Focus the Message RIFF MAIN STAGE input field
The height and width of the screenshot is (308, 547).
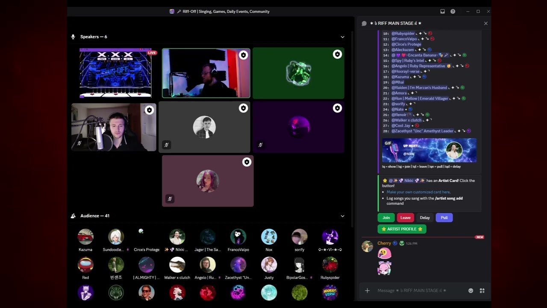click(x=419, y=290)
